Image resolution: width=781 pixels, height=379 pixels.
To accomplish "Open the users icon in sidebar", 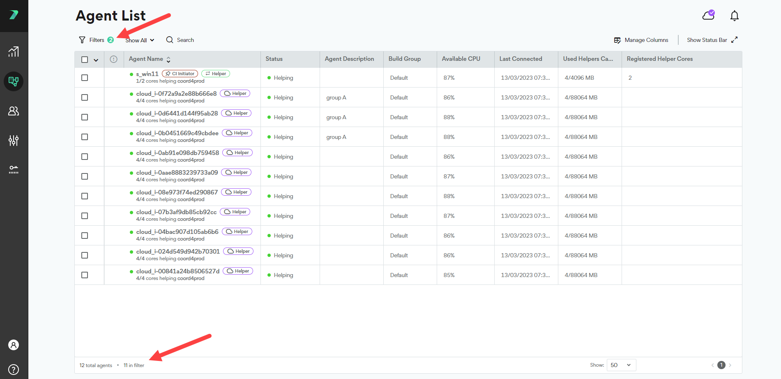I will click(x=14, y=111).
